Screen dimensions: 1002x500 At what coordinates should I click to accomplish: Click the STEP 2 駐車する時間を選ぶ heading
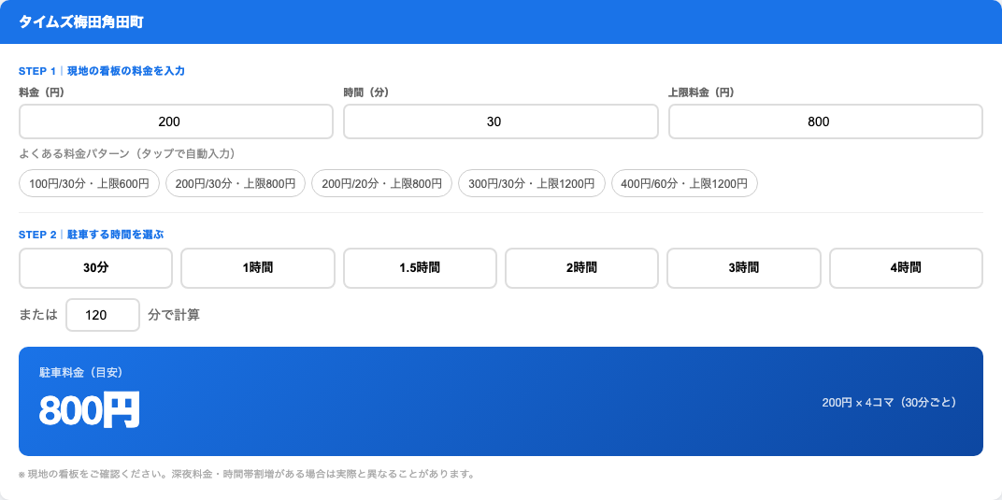point(92,235)
